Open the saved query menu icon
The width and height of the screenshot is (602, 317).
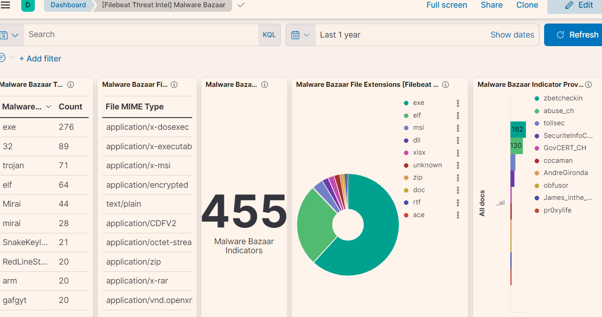pos(10,35)
